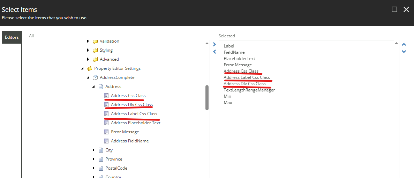Image resolution: width=414 pixels, height=178 pixels.
Task: Select Address Placeholder Text in the tree
Action: coord(136,123)
